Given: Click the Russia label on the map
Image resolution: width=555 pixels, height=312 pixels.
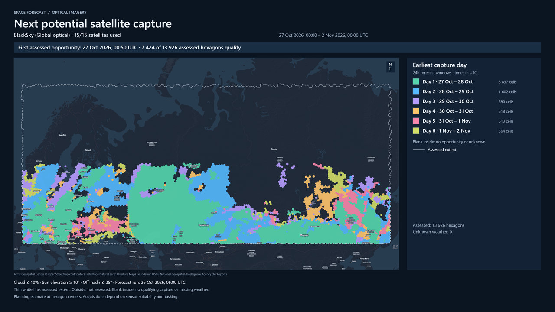Looking at the screenshot, I should click(274, 149).
